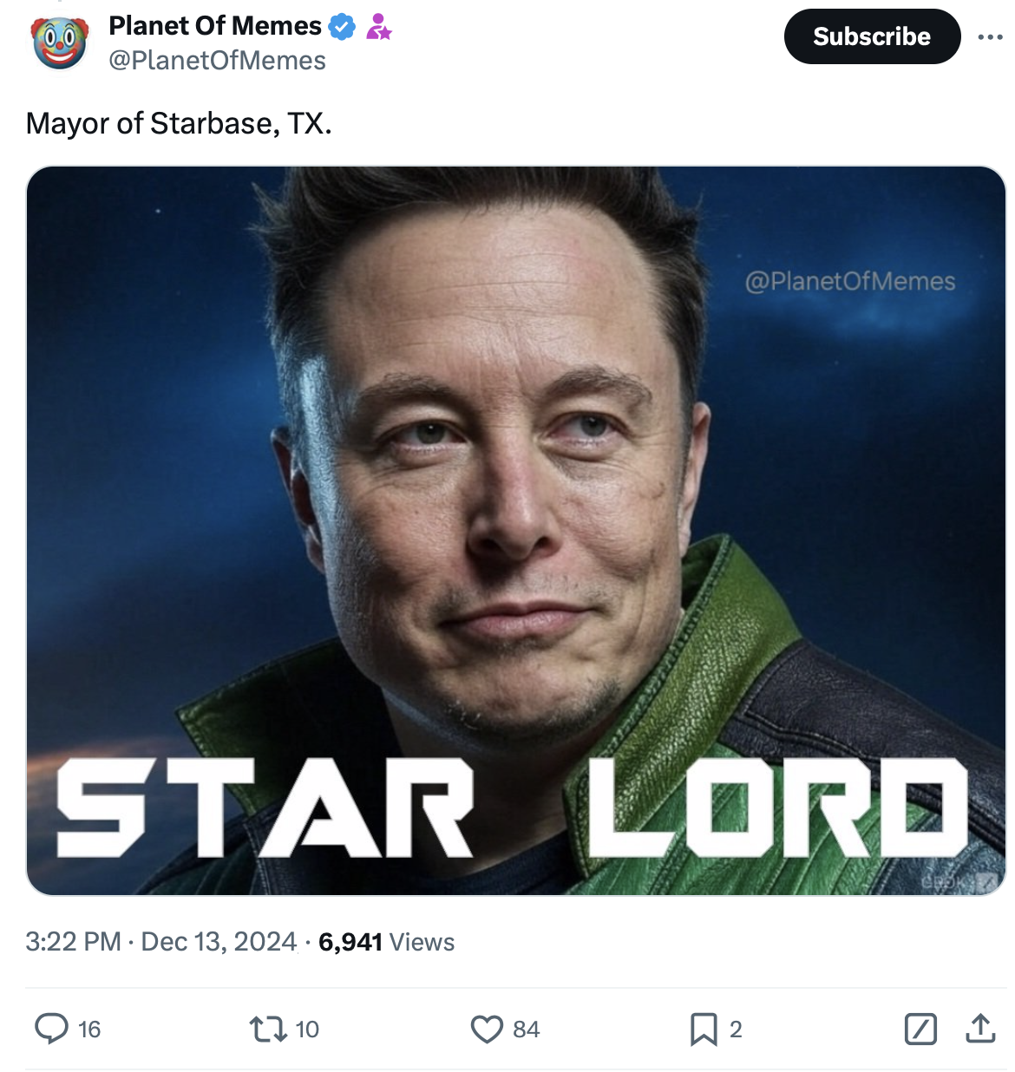The image size is (1015, 1072).
Task: Open the three-dot more options menu
Action: [x=989, y=37]
